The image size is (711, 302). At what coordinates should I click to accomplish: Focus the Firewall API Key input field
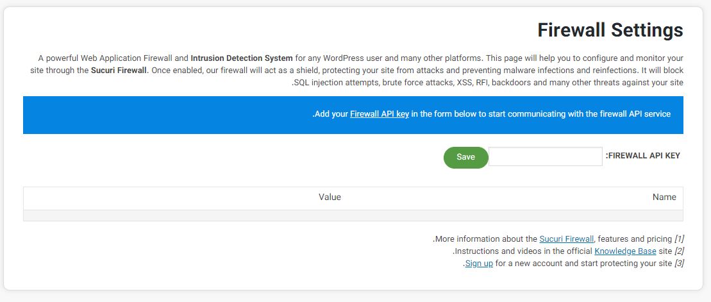(x=546, y=156)
